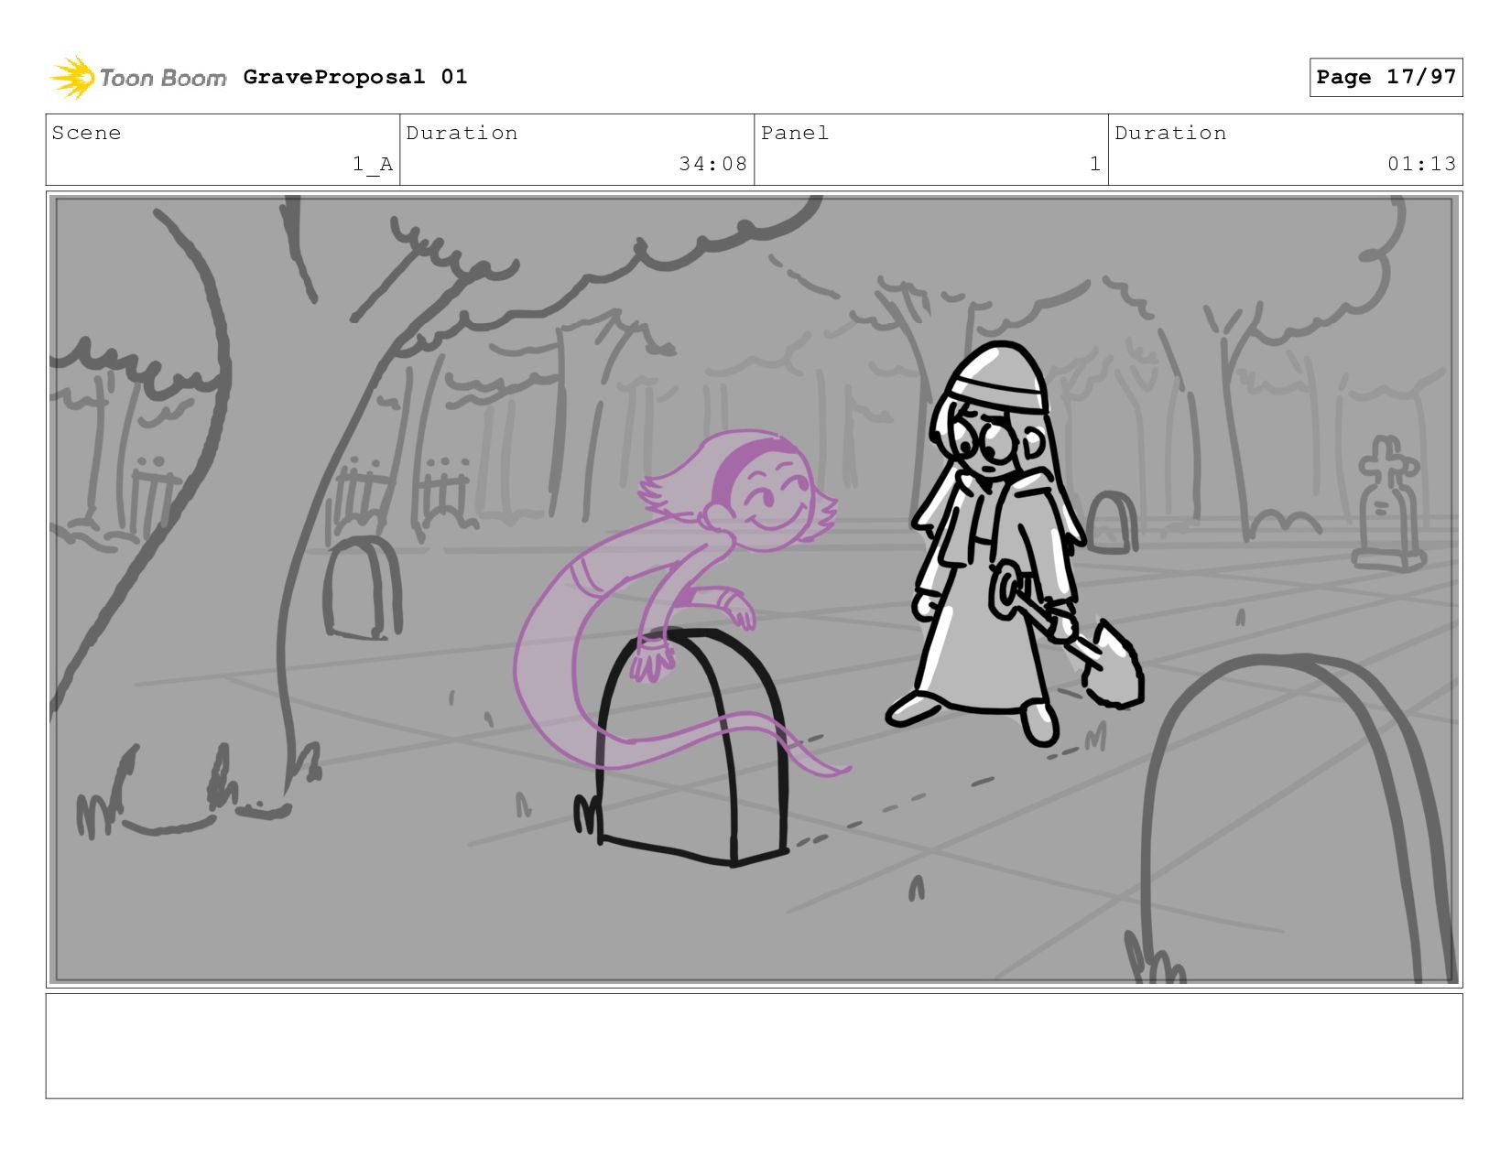
Task: Click the GraveProposal 01 title text
Action: pyautogui.click(x=355, y=77)
